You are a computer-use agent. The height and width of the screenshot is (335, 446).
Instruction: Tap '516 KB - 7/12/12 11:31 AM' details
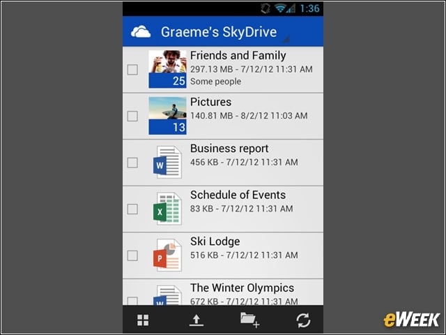(244, 255)
